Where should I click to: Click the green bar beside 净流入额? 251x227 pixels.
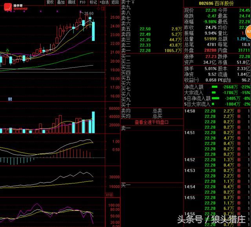215,87
